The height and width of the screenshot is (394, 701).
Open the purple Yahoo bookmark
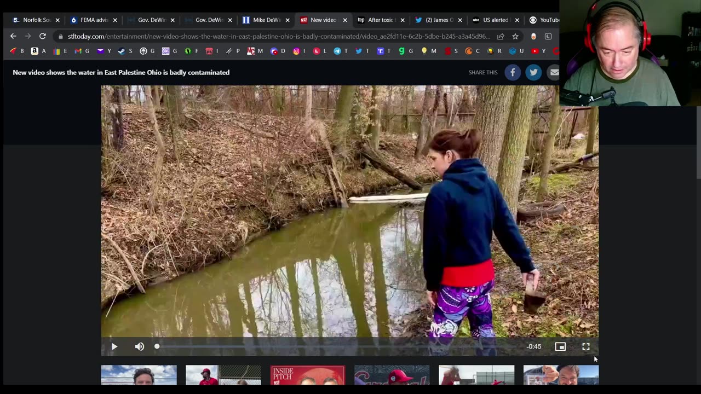104,51
